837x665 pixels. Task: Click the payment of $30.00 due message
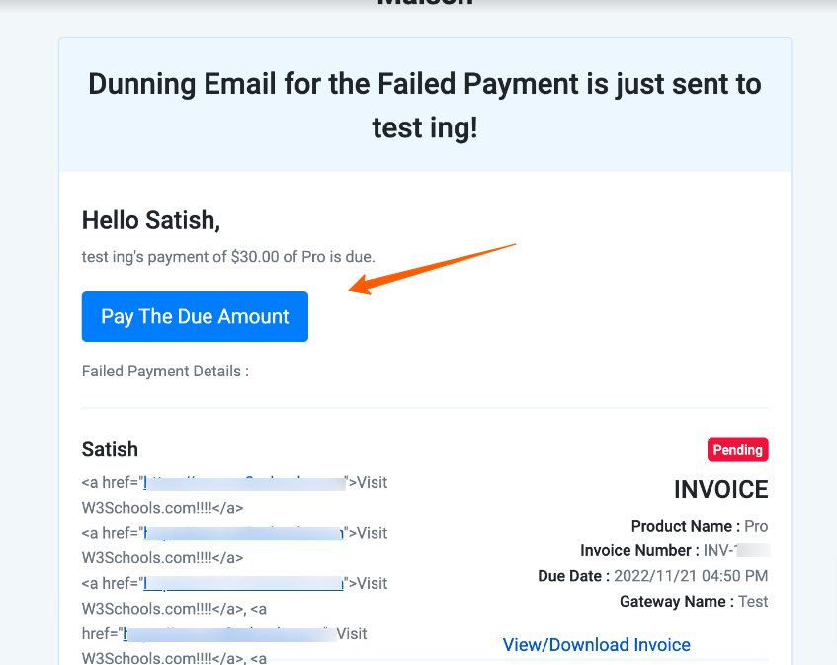coord(228,257)
